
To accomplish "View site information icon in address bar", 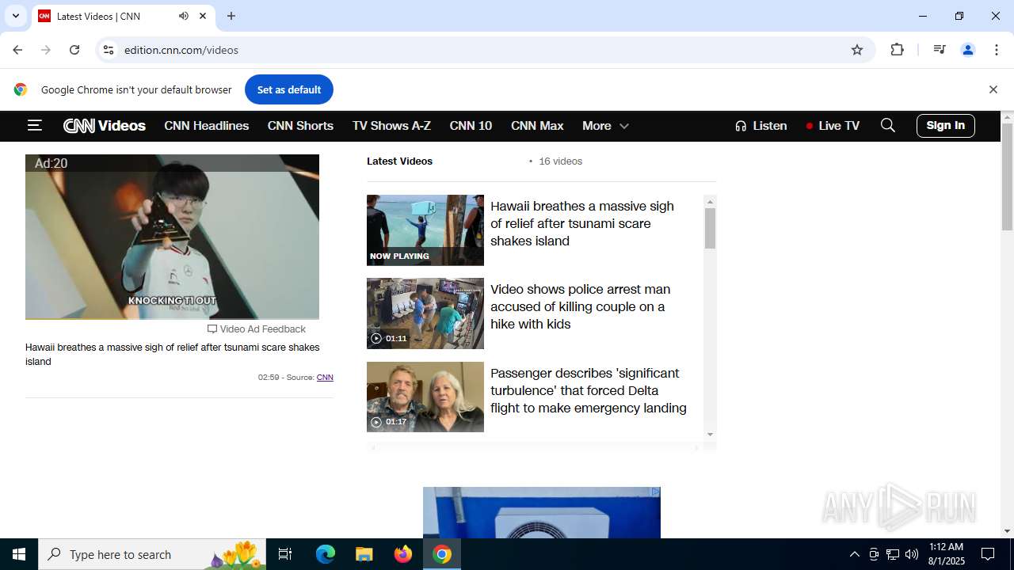I will pyautogui.click(x=109, y=50).
